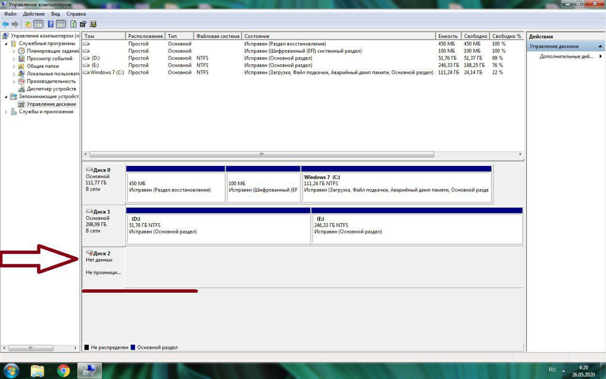Viewport: 606px width, 379px height.
Task: Click the Properties toolbar icon
Action: click(83, 24)
